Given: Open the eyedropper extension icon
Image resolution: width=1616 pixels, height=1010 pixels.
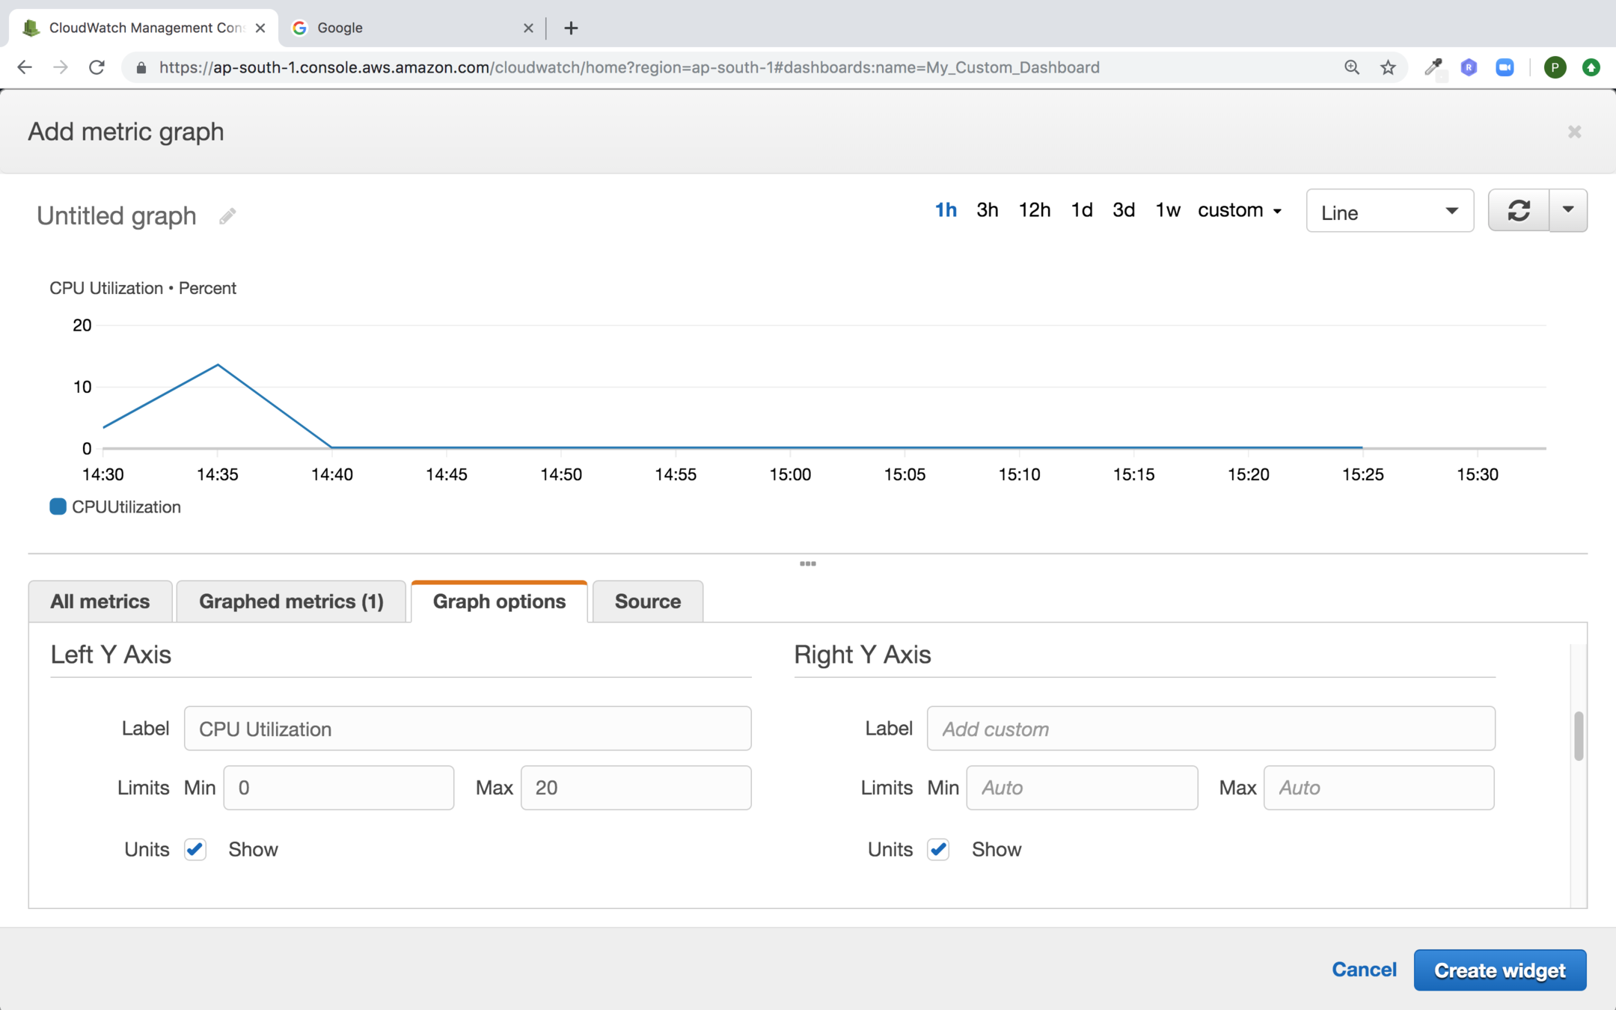Looking at the screenshot, I should pyautogui.click(x=1433, y=67).
